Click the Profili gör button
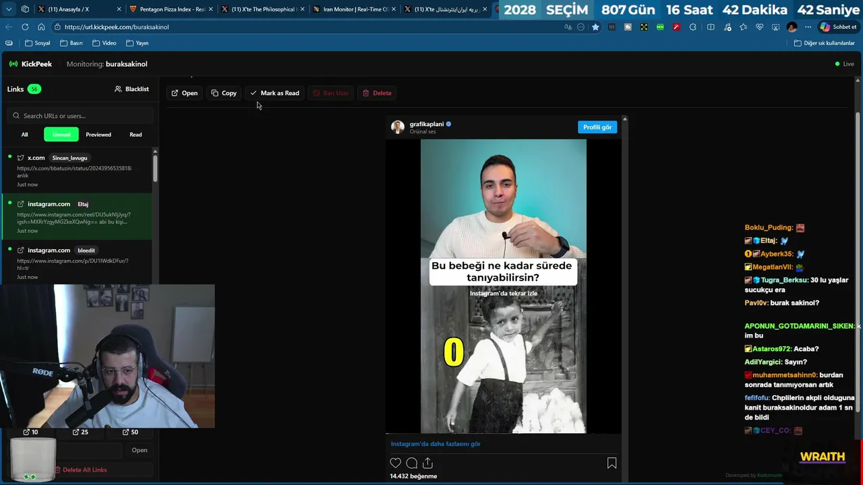 click(x=597, y=127)
